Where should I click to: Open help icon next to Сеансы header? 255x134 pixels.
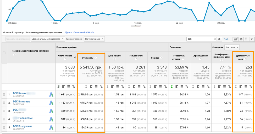click(x=161, y=58)
